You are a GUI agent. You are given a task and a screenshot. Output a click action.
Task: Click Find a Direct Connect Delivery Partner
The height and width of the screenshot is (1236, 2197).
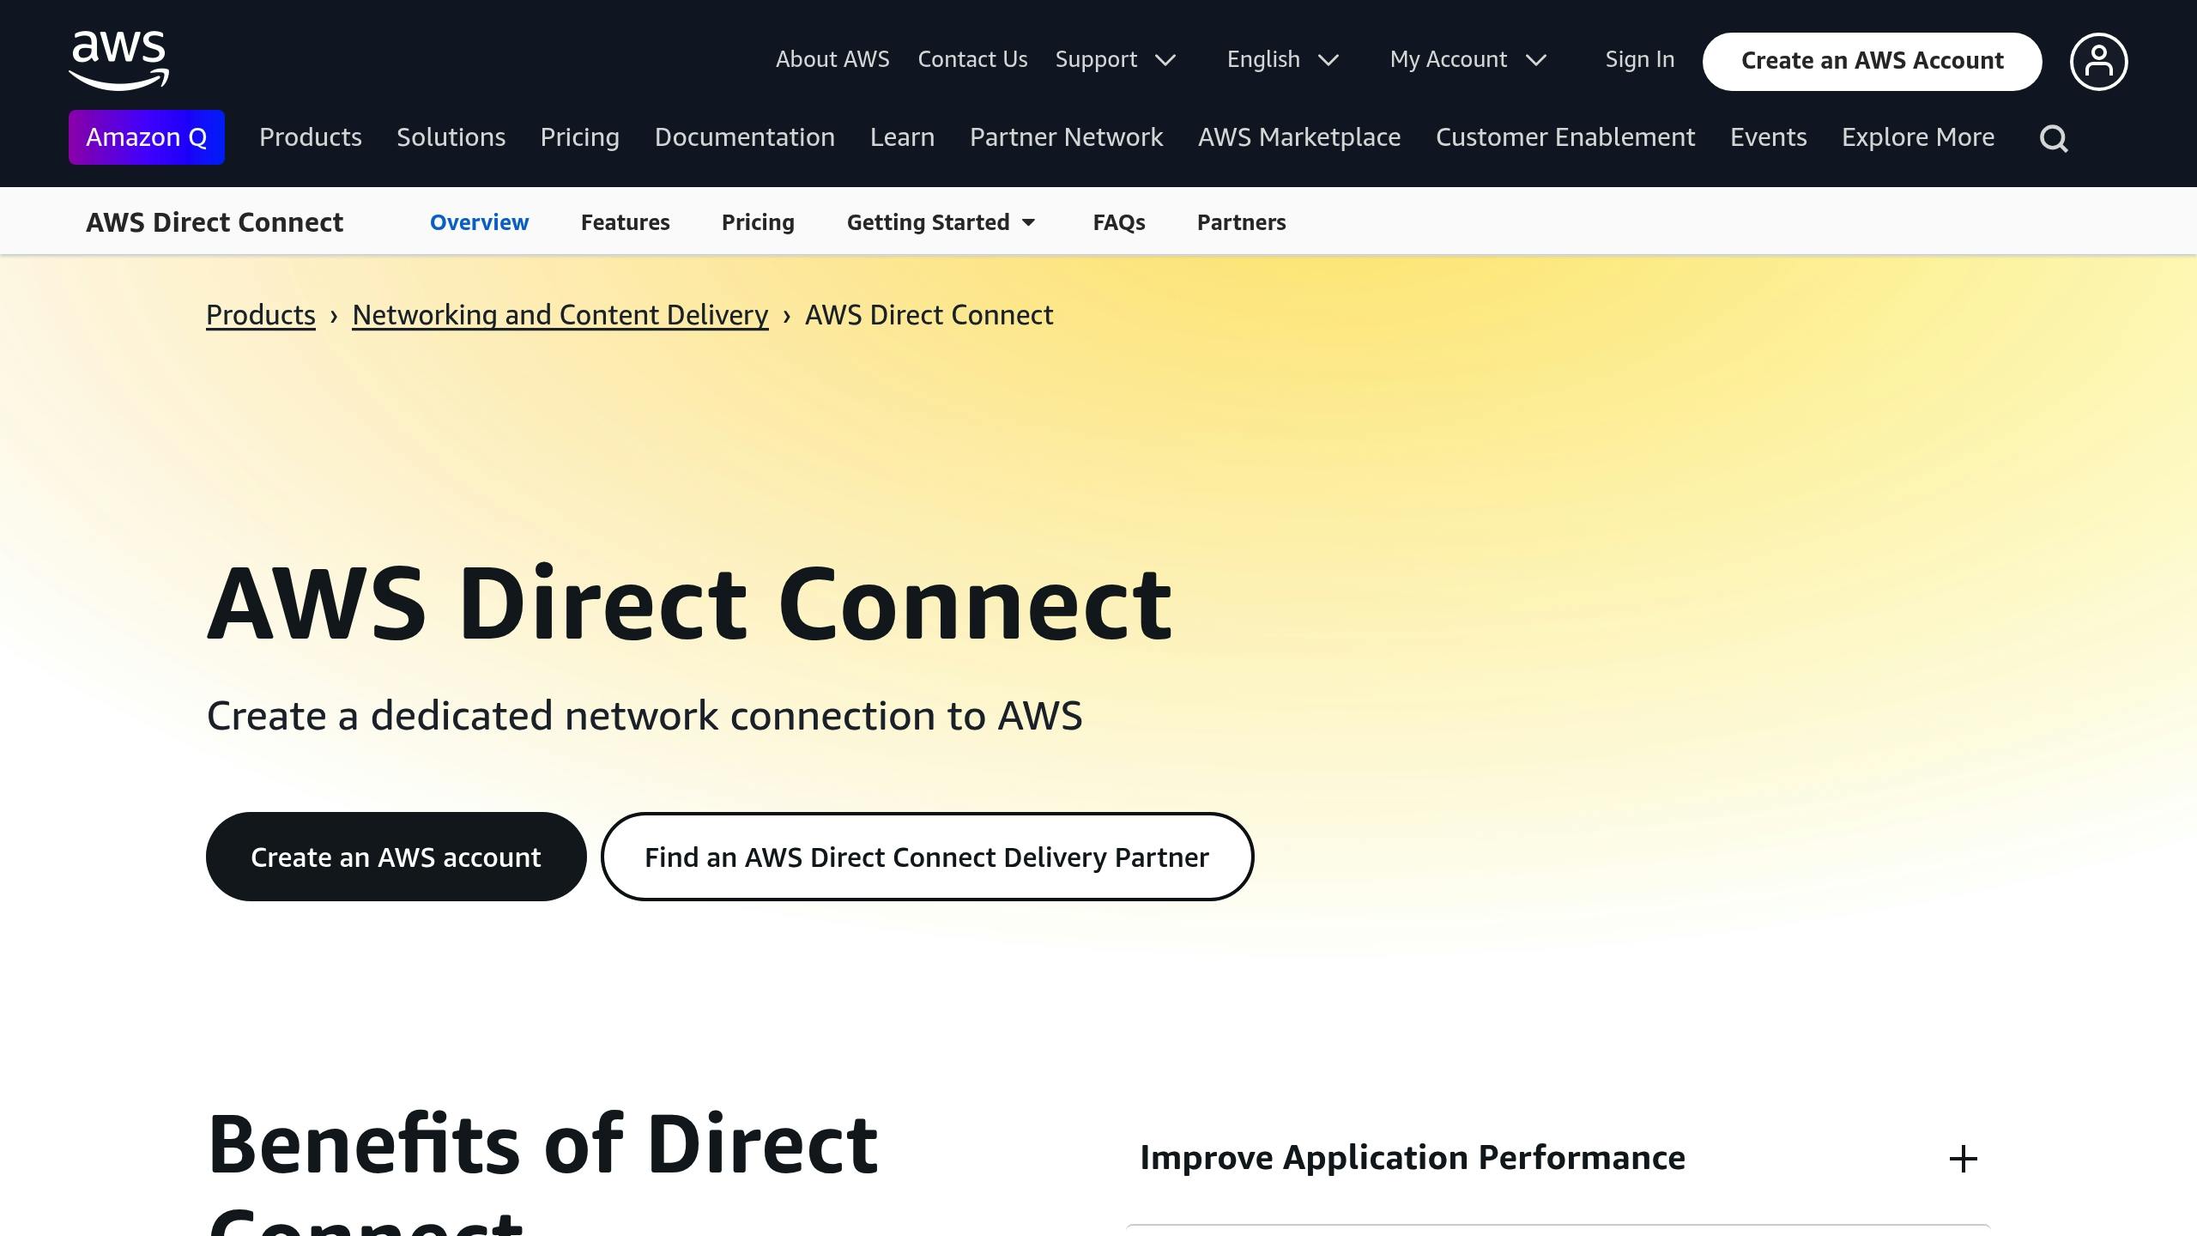(927, 856)
